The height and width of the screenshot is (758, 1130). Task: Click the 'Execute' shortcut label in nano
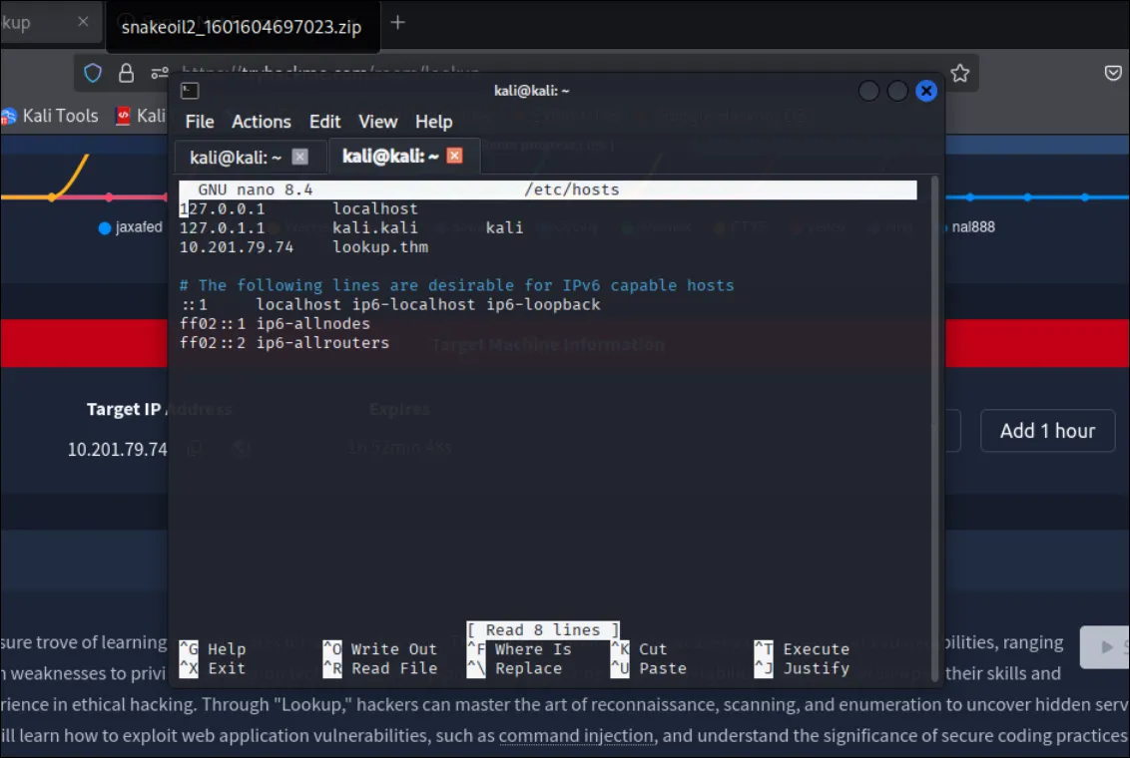816,648
